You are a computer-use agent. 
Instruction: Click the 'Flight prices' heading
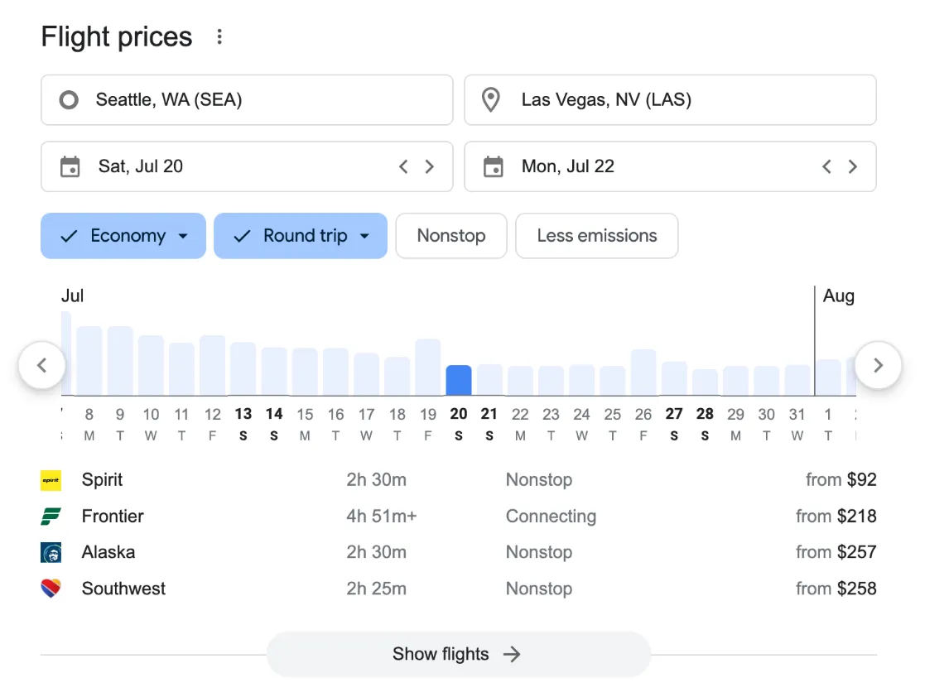[x=117, y=37]
